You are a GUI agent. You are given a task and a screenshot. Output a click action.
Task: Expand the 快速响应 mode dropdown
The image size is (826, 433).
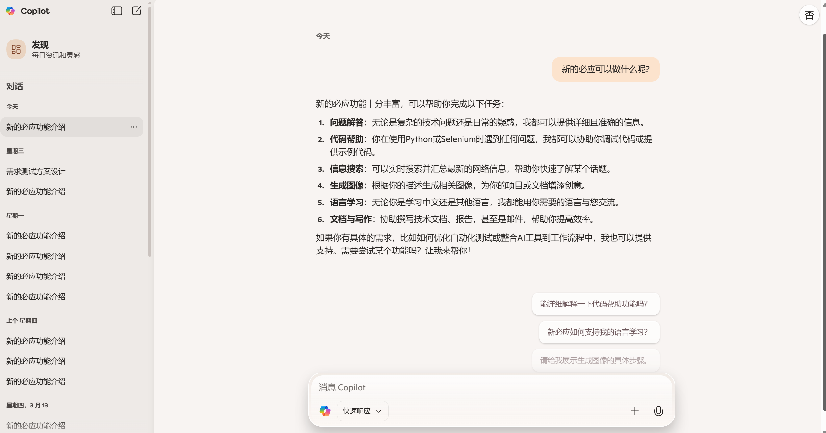coord(357,411)
